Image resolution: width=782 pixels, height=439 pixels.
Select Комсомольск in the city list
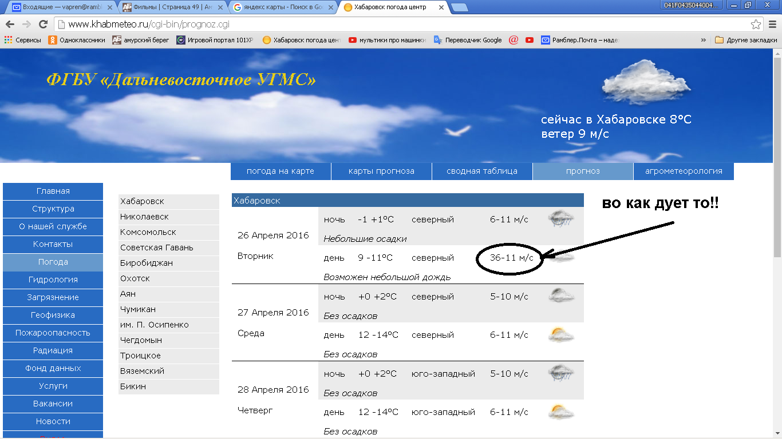click(148, 232)
